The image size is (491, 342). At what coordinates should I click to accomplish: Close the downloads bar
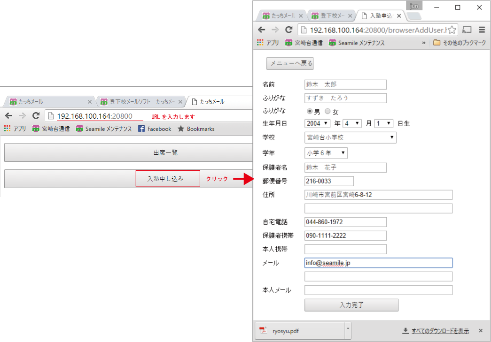tap(481, 331)
